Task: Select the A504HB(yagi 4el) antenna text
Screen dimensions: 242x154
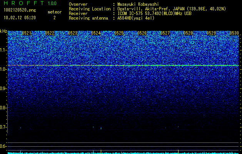Action: click(x=136, y=18)
